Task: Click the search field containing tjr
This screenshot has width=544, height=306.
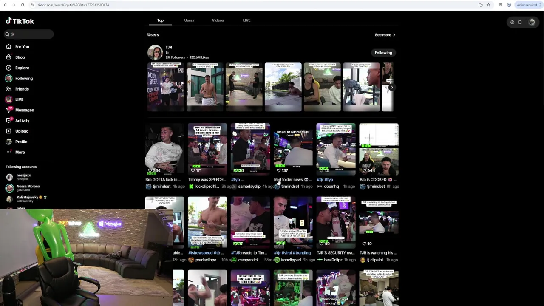Action: 29,34
